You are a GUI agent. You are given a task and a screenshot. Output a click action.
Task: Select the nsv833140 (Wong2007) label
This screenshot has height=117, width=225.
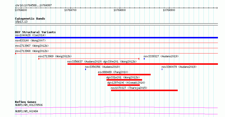pos(30,40)
